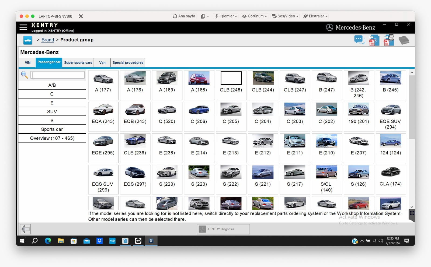The height and width of the screenshot is (267, 431).
Task: Switch to the Super sports cars tab
Action: pos(78,62)
